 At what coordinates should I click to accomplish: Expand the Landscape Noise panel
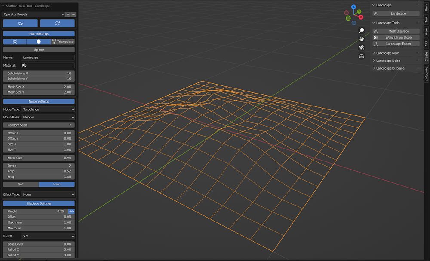point(388,61)
